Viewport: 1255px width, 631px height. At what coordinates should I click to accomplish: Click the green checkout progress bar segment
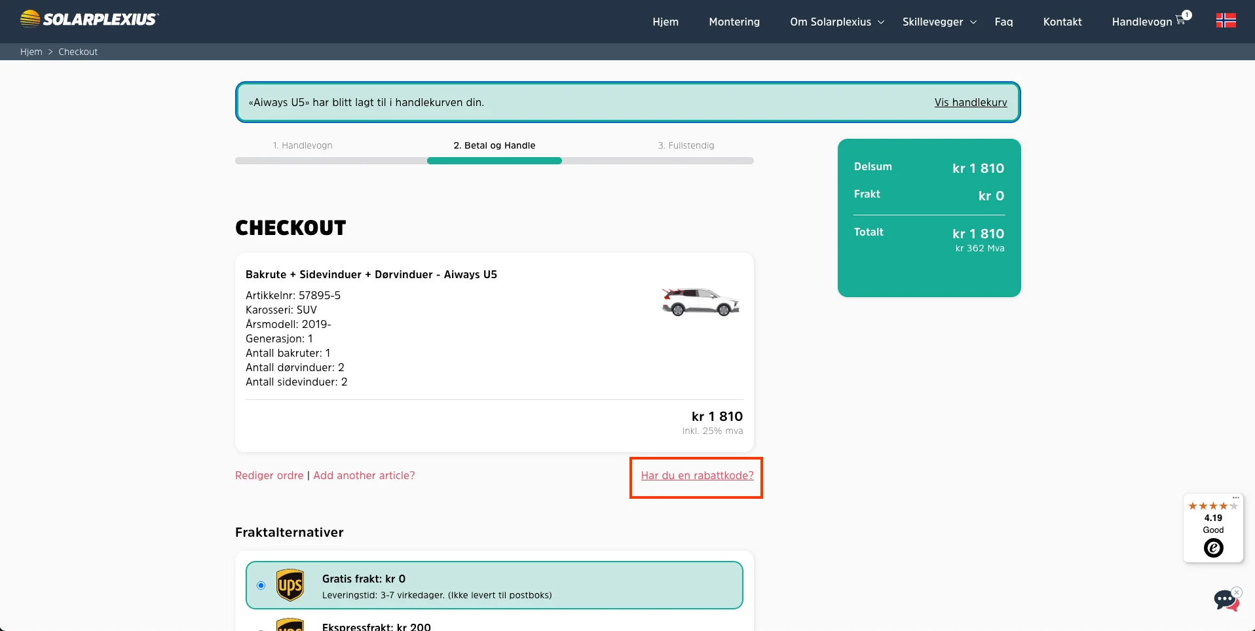tap(495, 160)
